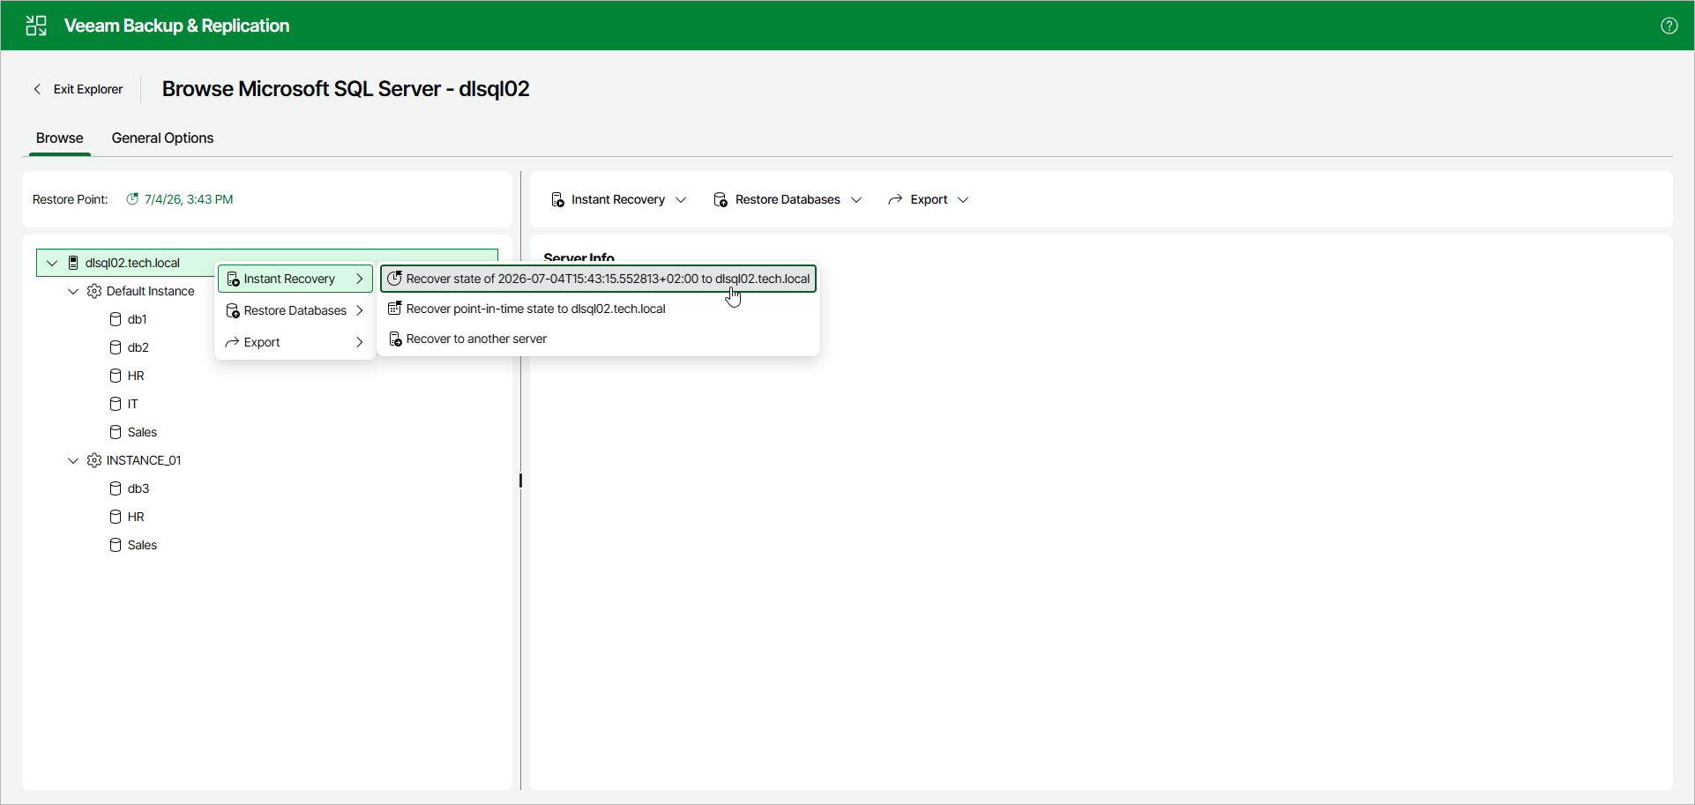Click the toolbar Restore Databases button

788,200
